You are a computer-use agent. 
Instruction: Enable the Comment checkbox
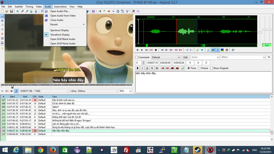click(x=137, y=57)
